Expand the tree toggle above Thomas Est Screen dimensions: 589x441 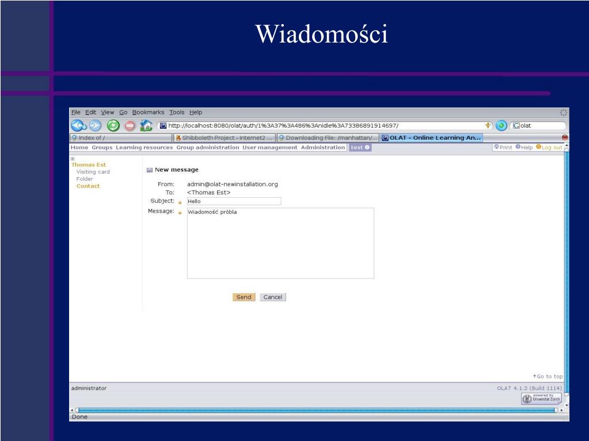point(73,159)
